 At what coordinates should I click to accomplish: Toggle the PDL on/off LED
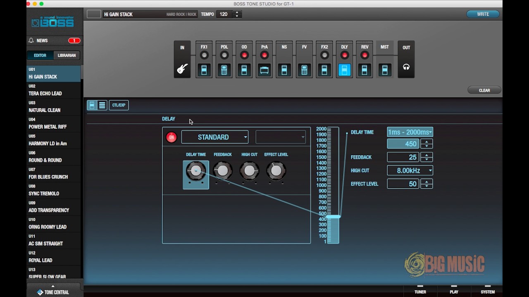(224, 55)
